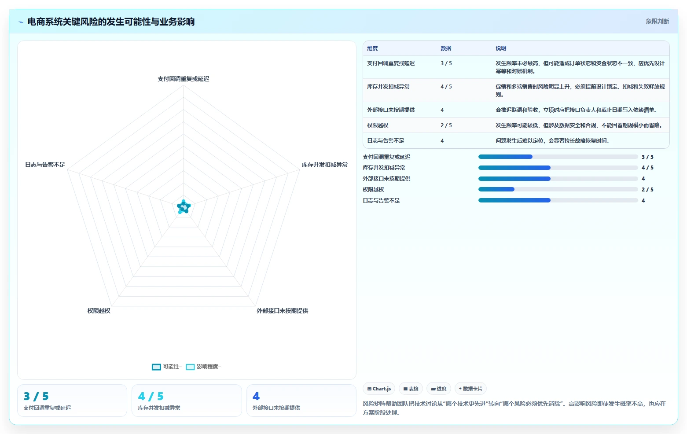
Task: Click the 权限越权 progress bar
Action: coord(558,189)
